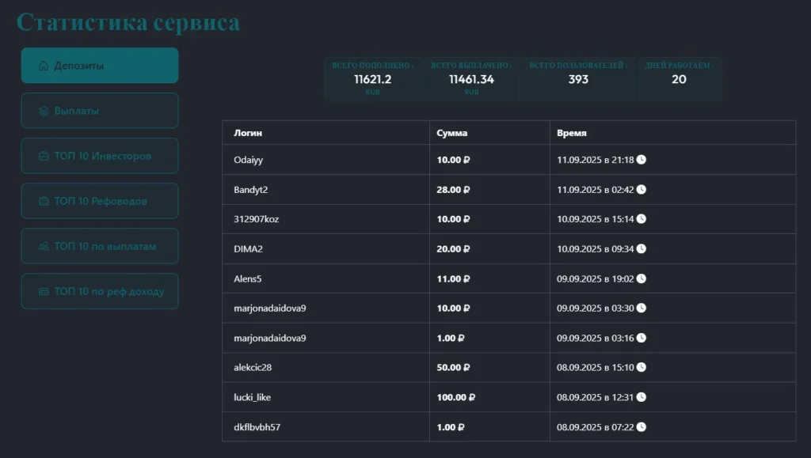Click the icon beside ТОП 10 Инвесторов
811x458 pixels.
[x=44, y=156]
